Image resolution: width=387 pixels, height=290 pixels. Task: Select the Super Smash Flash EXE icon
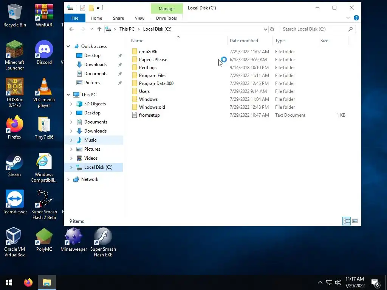tap(103, 242)
